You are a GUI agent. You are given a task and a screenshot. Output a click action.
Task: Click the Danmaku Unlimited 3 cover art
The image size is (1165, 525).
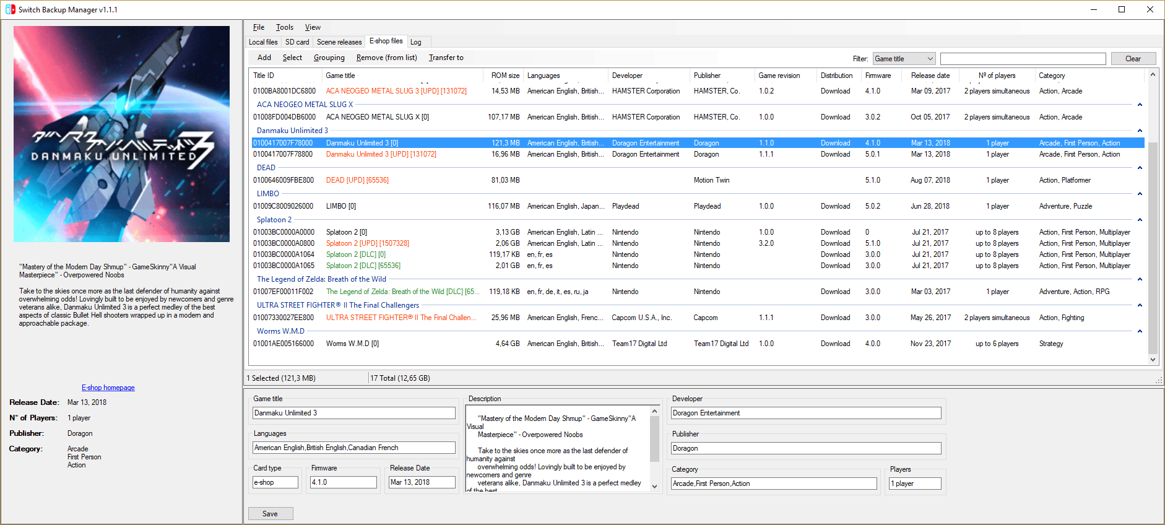[x=121, y=134]
